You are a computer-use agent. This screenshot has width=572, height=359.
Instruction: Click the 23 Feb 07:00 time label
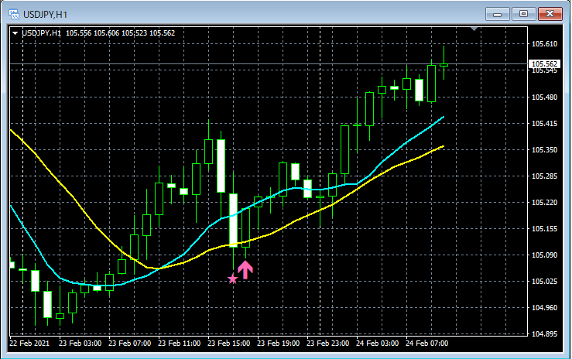click(130, 344)
